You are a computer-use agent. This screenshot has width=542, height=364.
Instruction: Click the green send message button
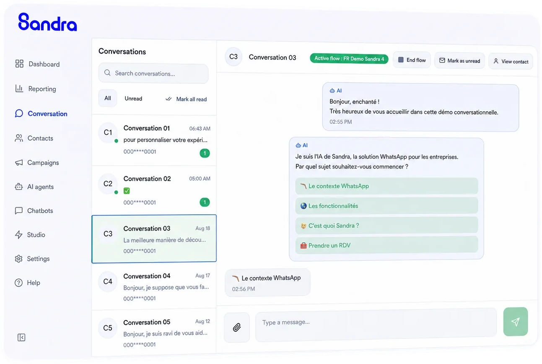click(516, 322)
